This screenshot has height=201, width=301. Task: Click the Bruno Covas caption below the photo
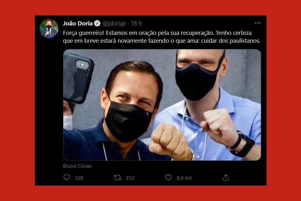click(x=77, y=166)
